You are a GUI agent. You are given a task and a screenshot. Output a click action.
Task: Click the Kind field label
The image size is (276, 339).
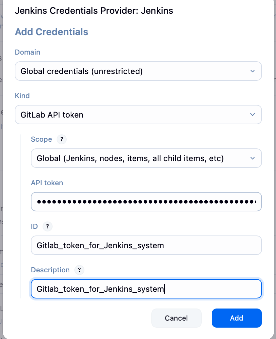tap(22, 96)
